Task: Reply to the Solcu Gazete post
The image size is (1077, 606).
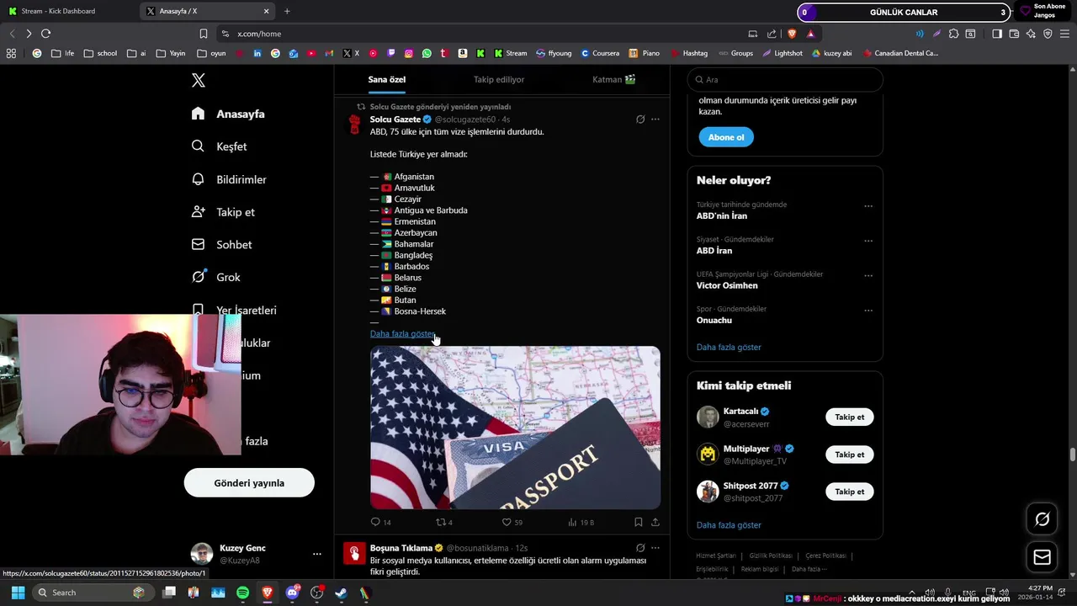Action: (381, 522)
